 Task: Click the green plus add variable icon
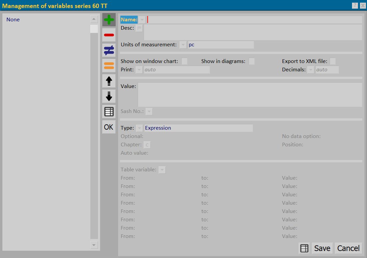click(109, 20)
